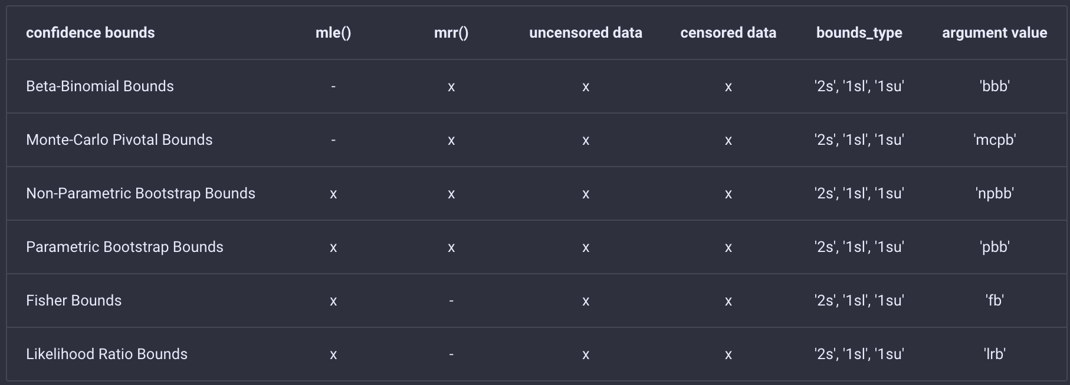The width and height of the screenshot is (1070, 385).
Task: Select the 'Fisher Bounds' row label
Action: coord(74,301)
